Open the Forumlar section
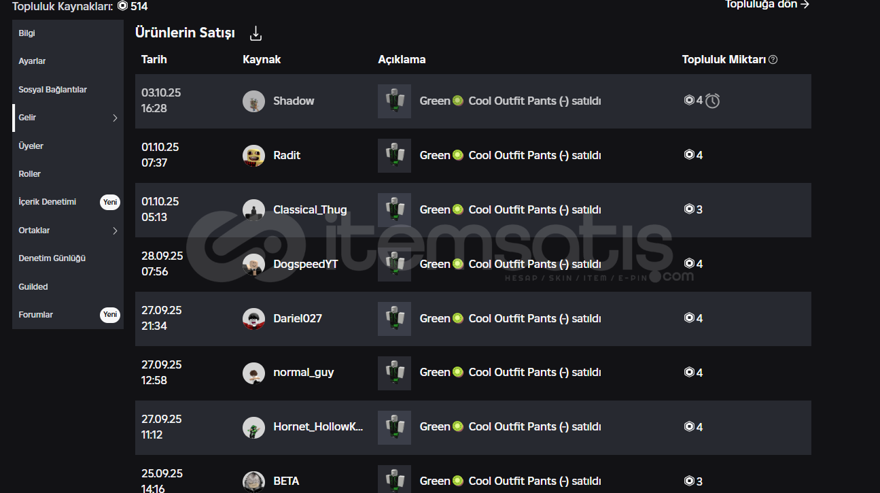 coord(36,315)
